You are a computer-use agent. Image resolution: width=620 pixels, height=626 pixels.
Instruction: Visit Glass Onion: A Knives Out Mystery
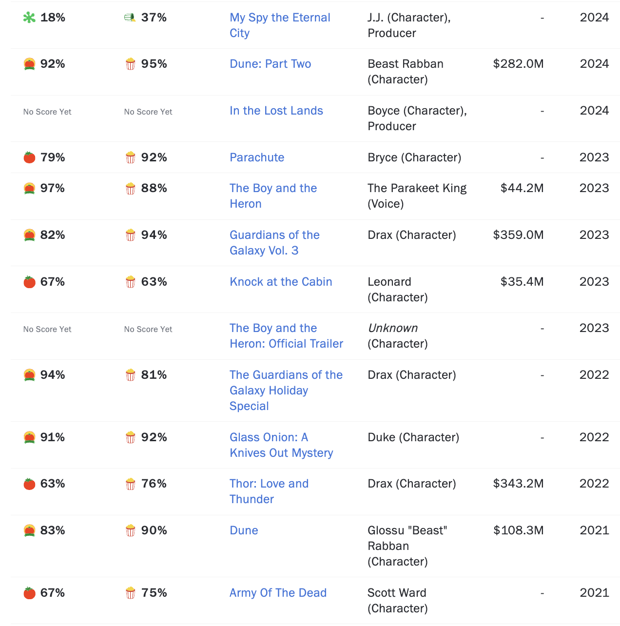coord(281,445)
